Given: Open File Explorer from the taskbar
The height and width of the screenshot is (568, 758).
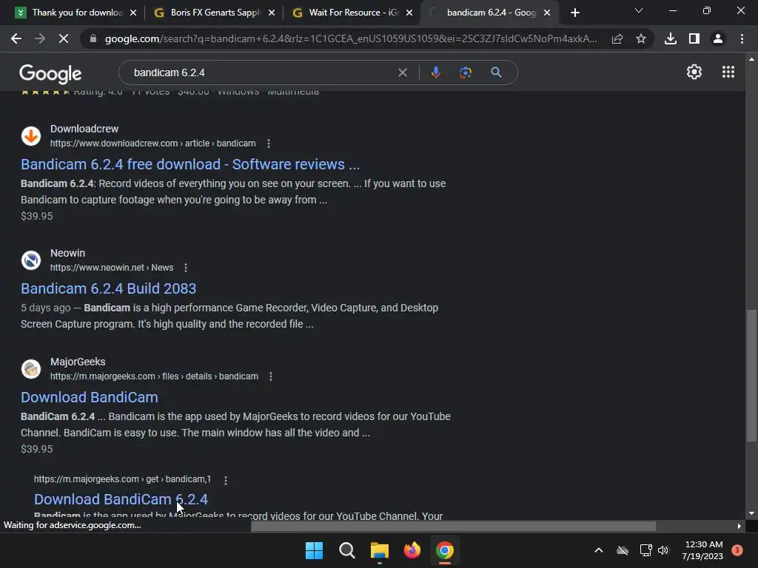Looking at the screenshot, I should (x=380, y=550).
